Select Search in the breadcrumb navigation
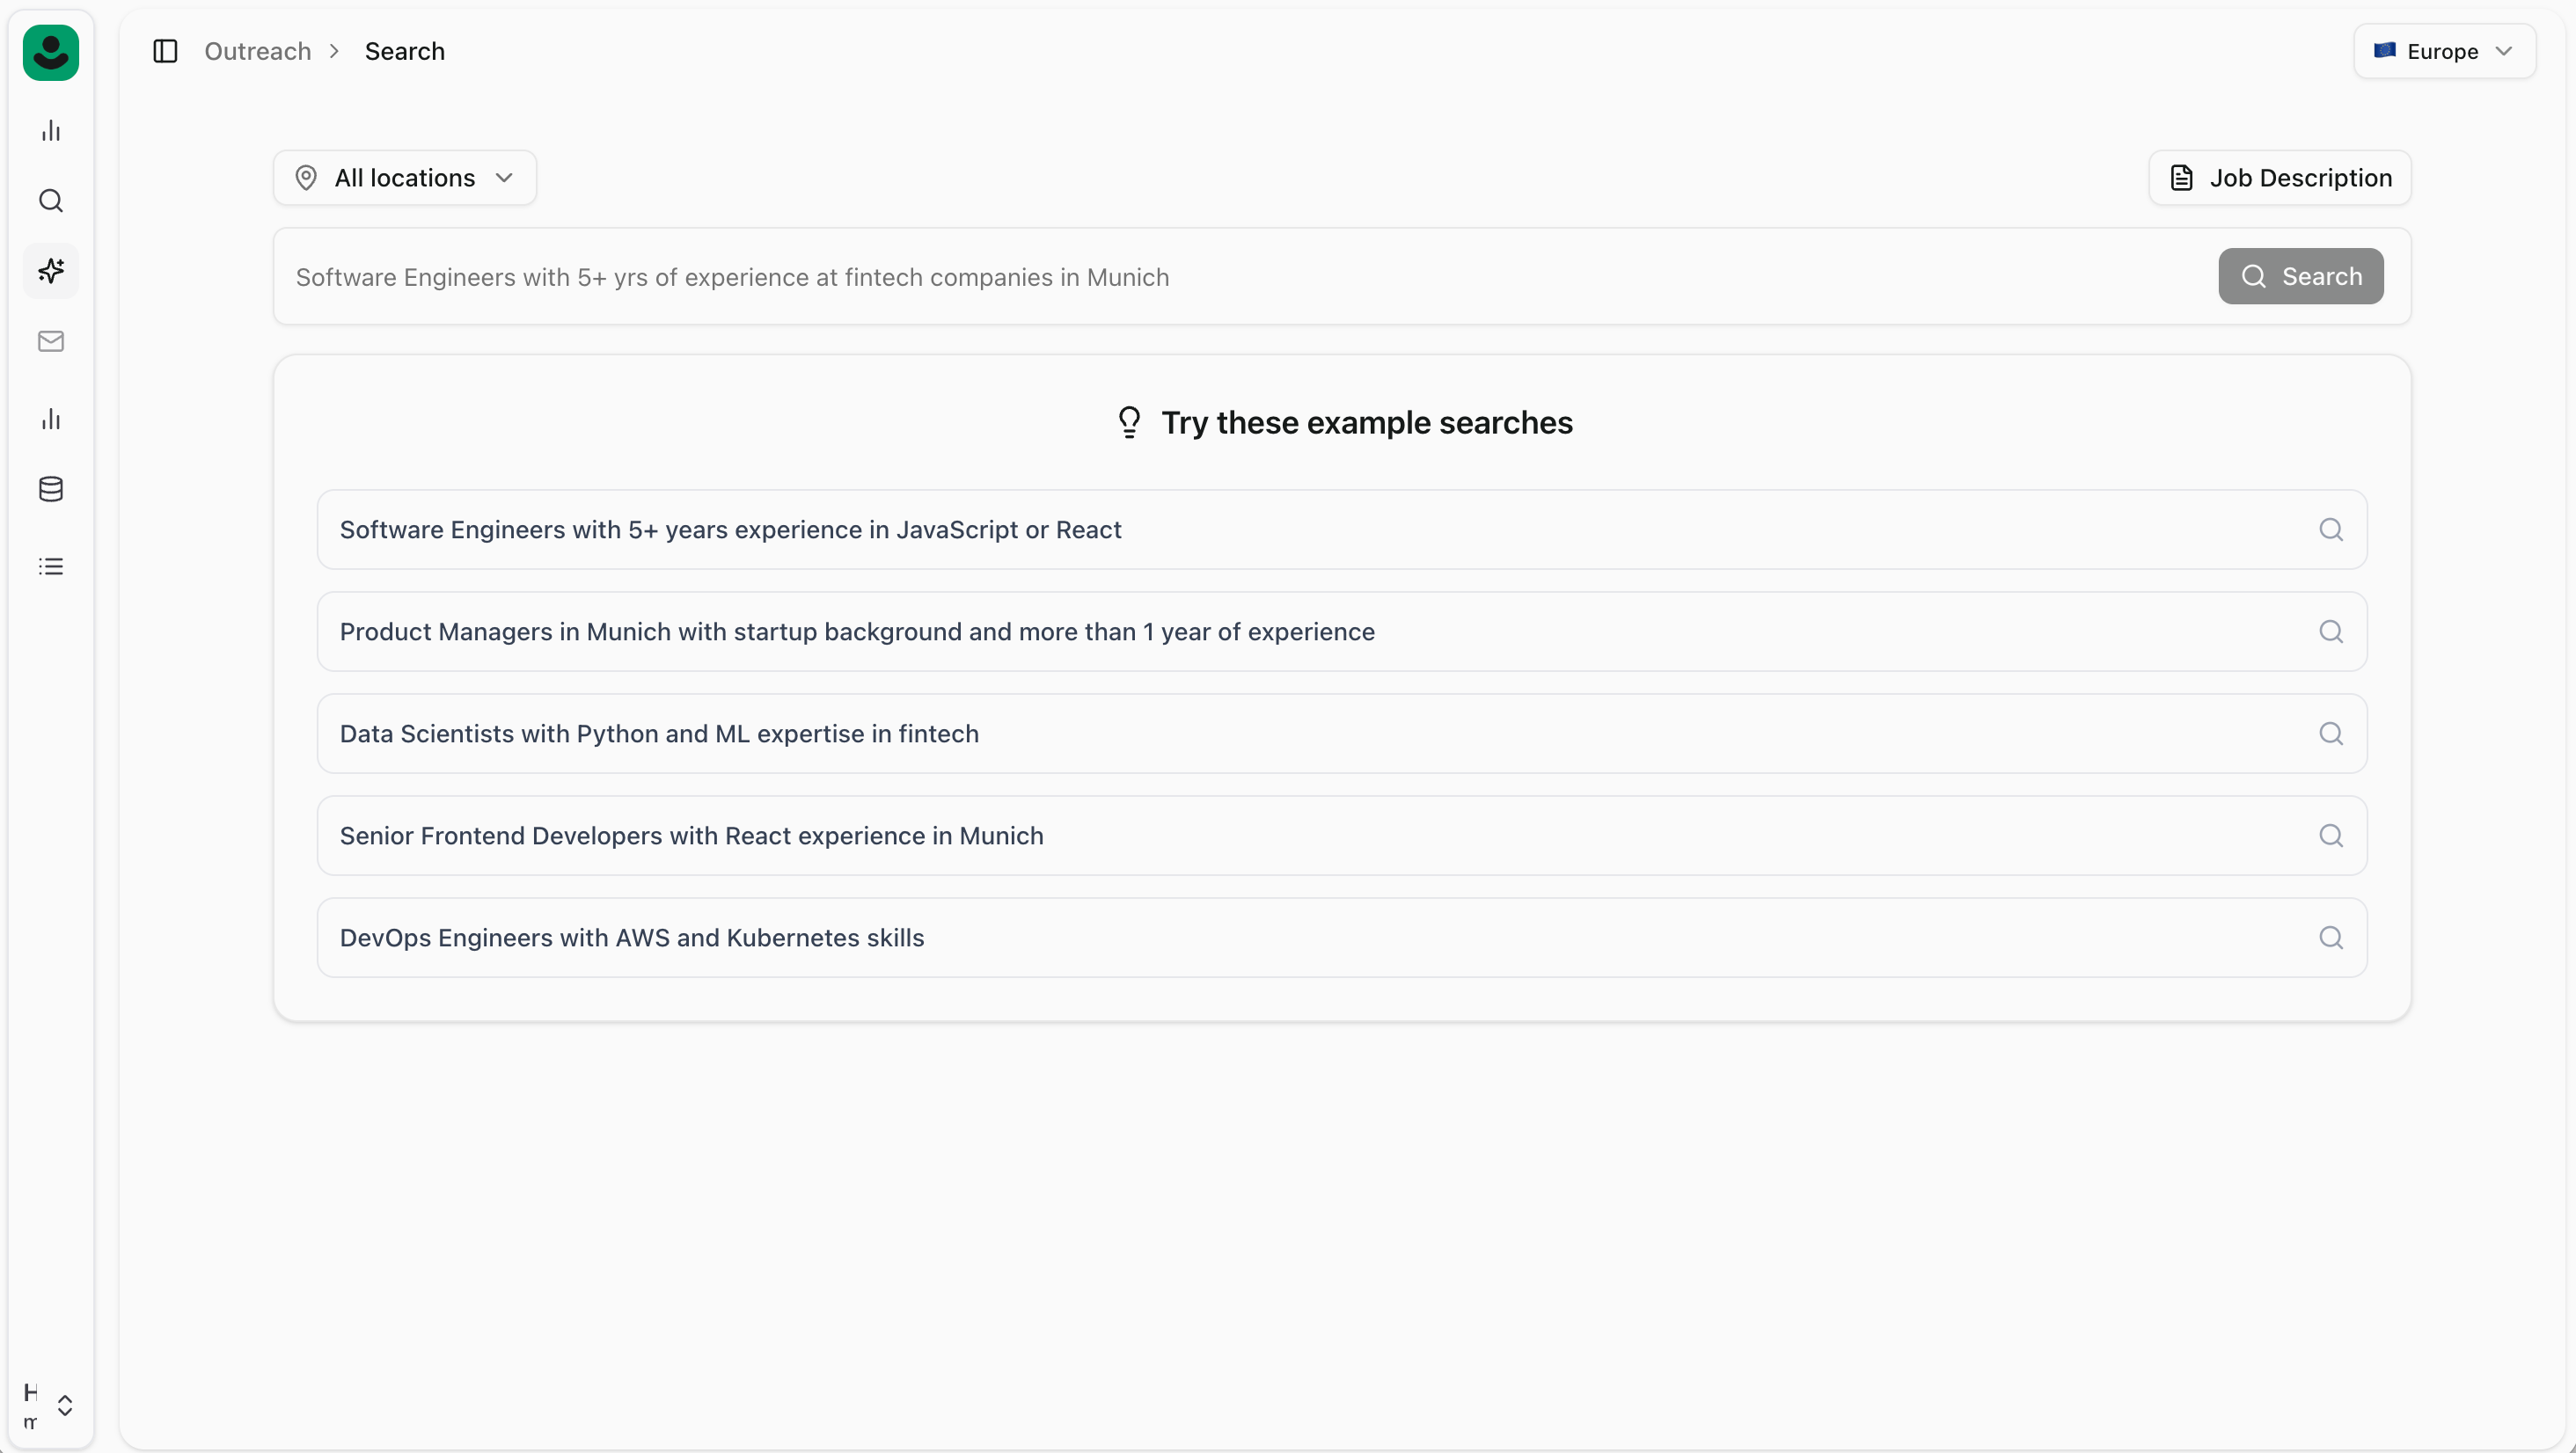 (x=404, y=50)
